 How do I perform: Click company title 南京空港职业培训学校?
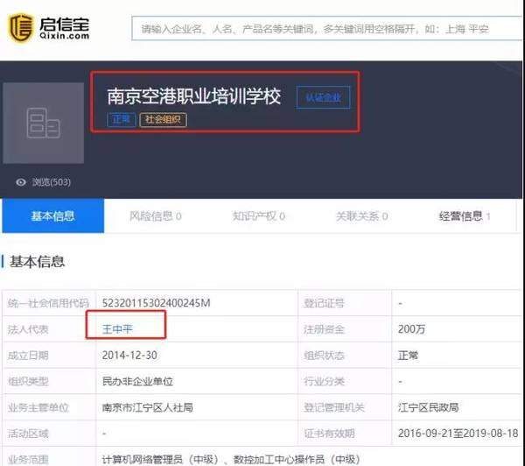point(193,96)
